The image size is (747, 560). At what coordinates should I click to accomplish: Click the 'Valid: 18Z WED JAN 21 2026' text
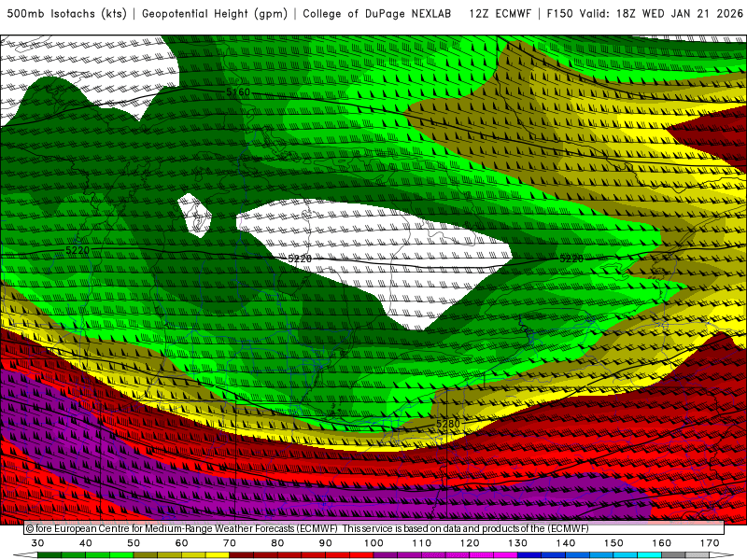coord(661,14)
